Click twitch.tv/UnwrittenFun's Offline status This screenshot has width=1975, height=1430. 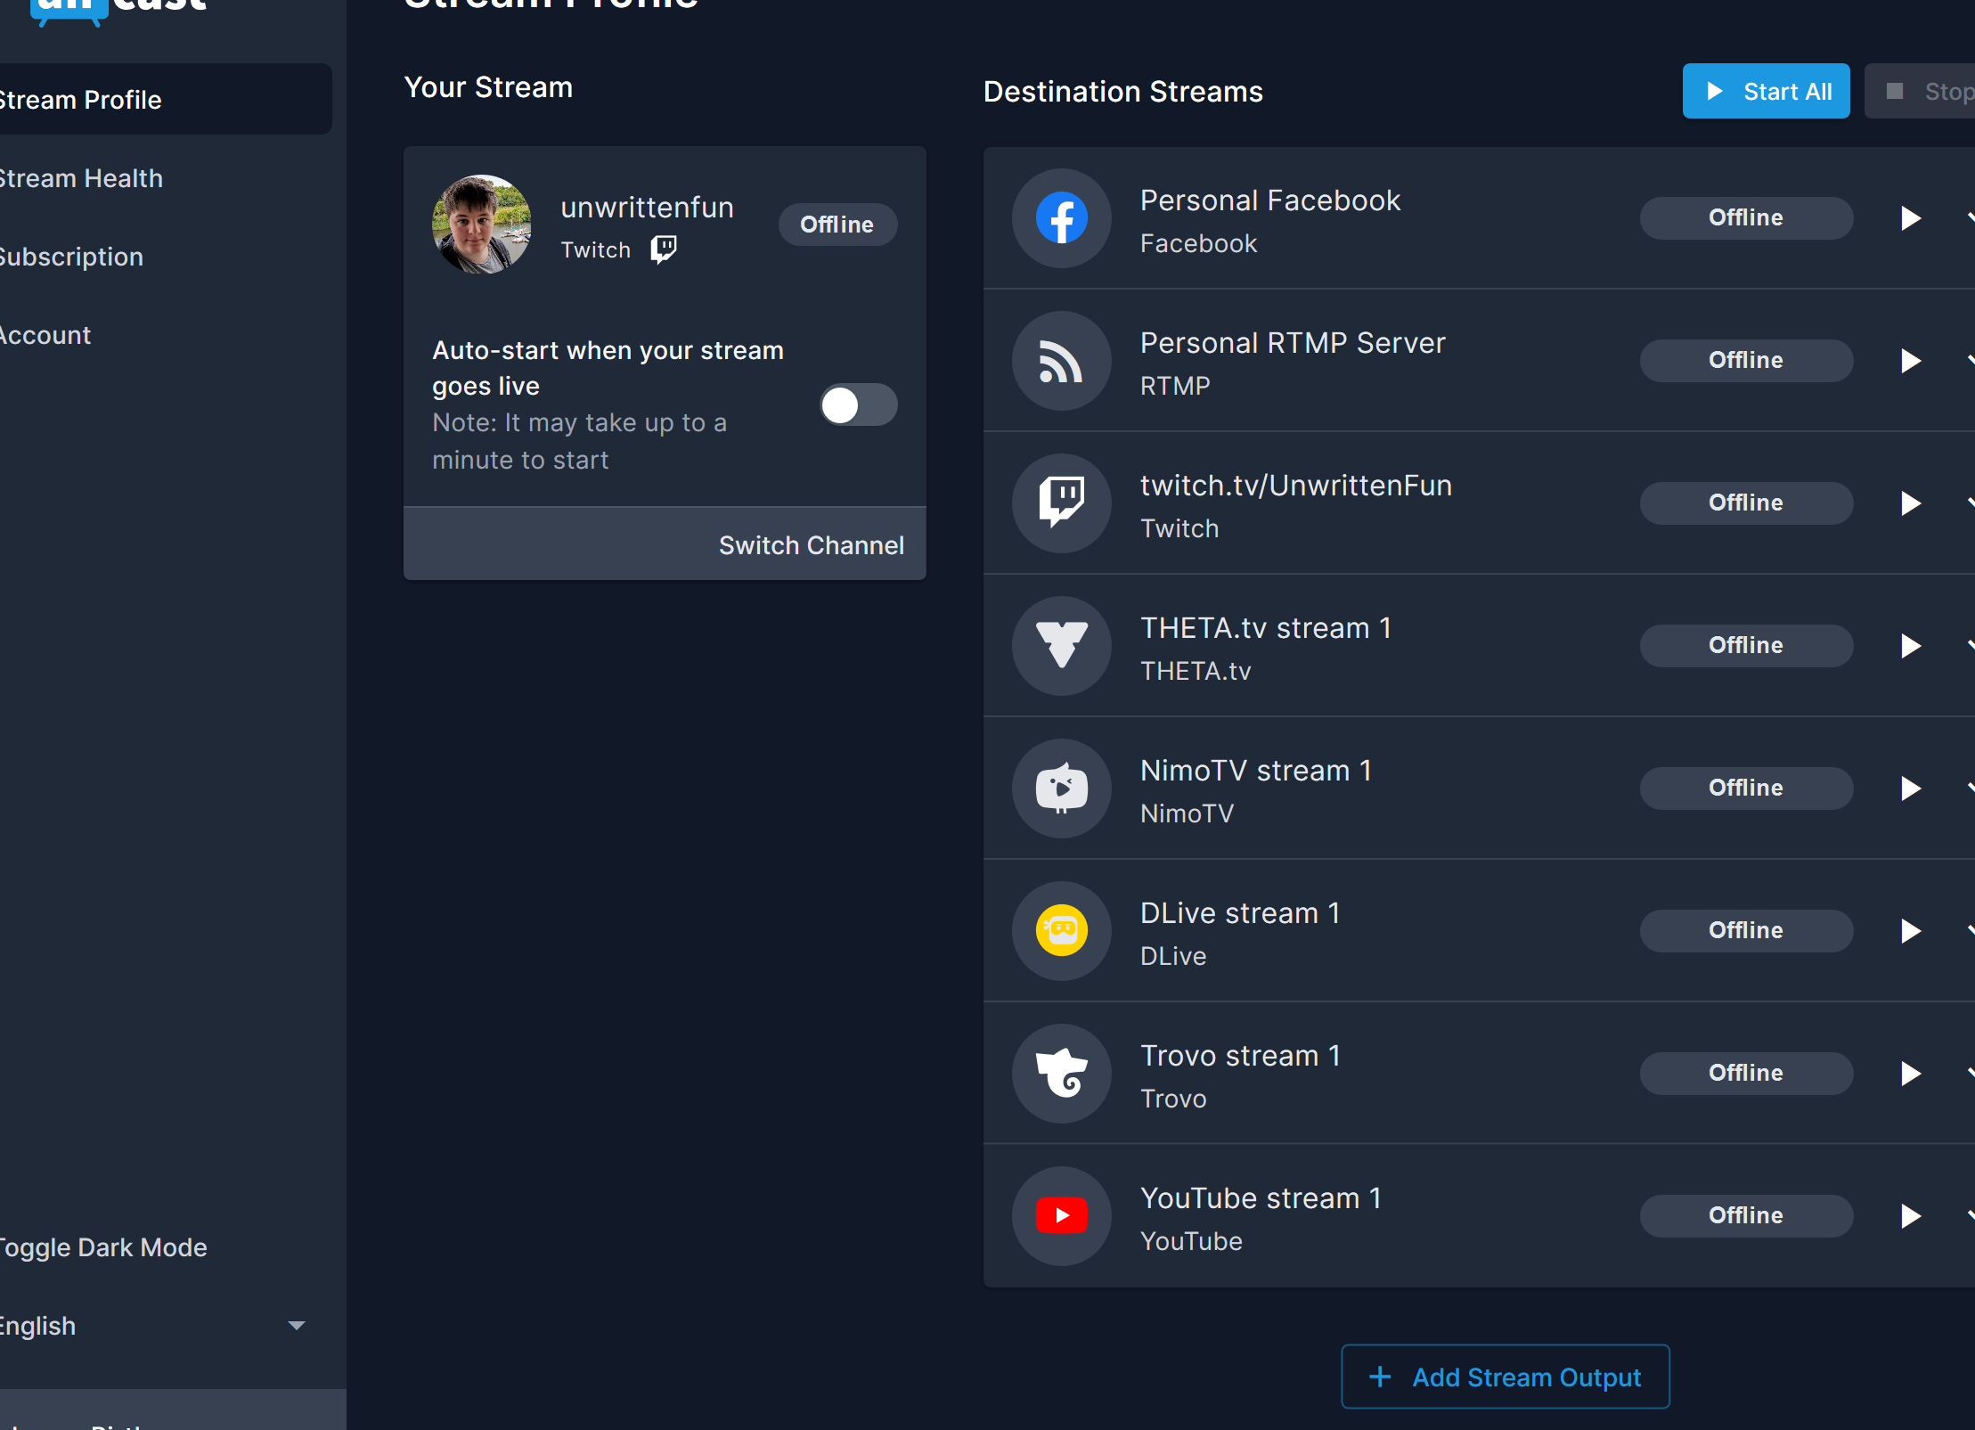[x=1746, y=503]
